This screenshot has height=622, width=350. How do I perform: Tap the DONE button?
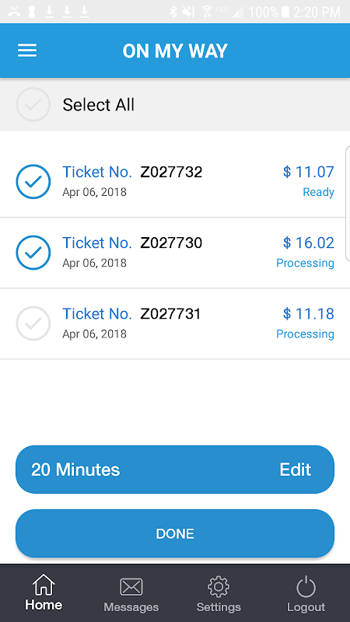coord(175,533)
